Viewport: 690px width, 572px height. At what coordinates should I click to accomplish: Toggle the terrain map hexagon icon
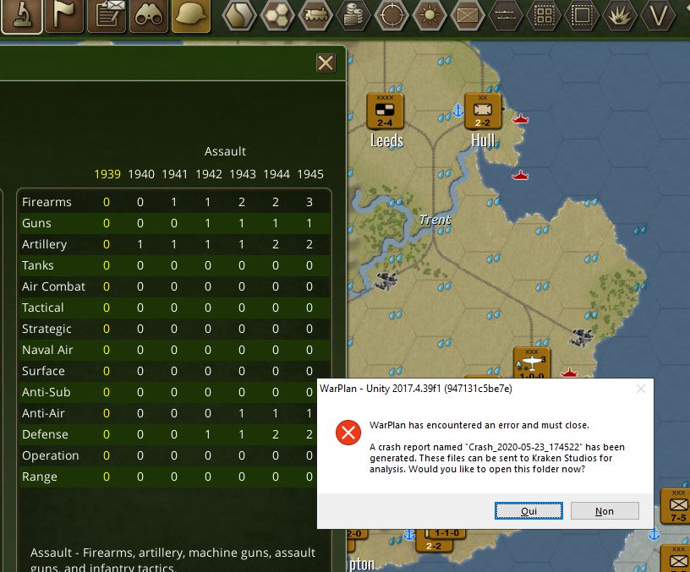239,15
